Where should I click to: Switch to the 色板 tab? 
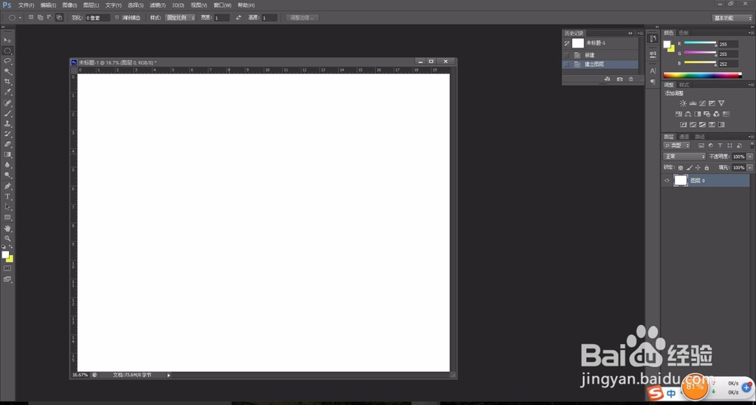click(x=683, y=32)
